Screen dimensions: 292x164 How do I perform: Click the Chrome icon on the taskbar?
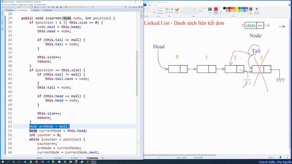tap(31, 162)
